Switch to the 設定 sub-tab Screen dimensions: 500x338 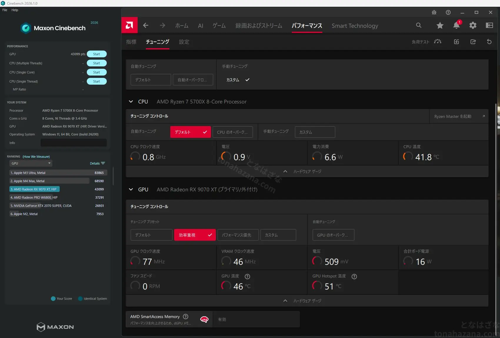184,42
